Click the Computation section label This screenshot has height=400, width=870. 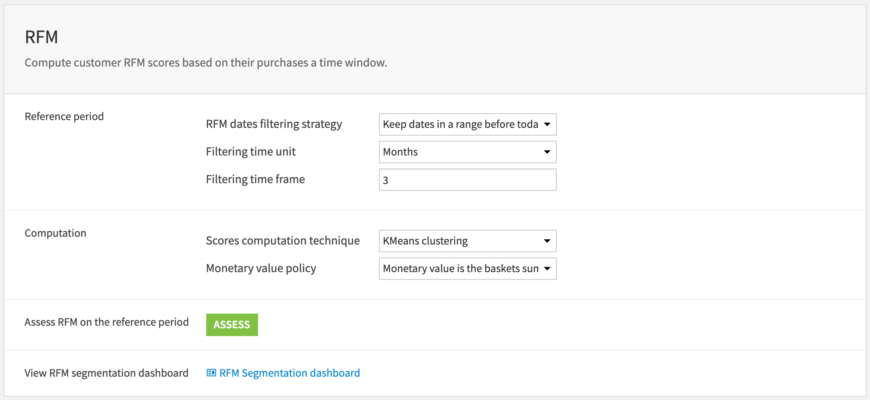tap(55, 232)
